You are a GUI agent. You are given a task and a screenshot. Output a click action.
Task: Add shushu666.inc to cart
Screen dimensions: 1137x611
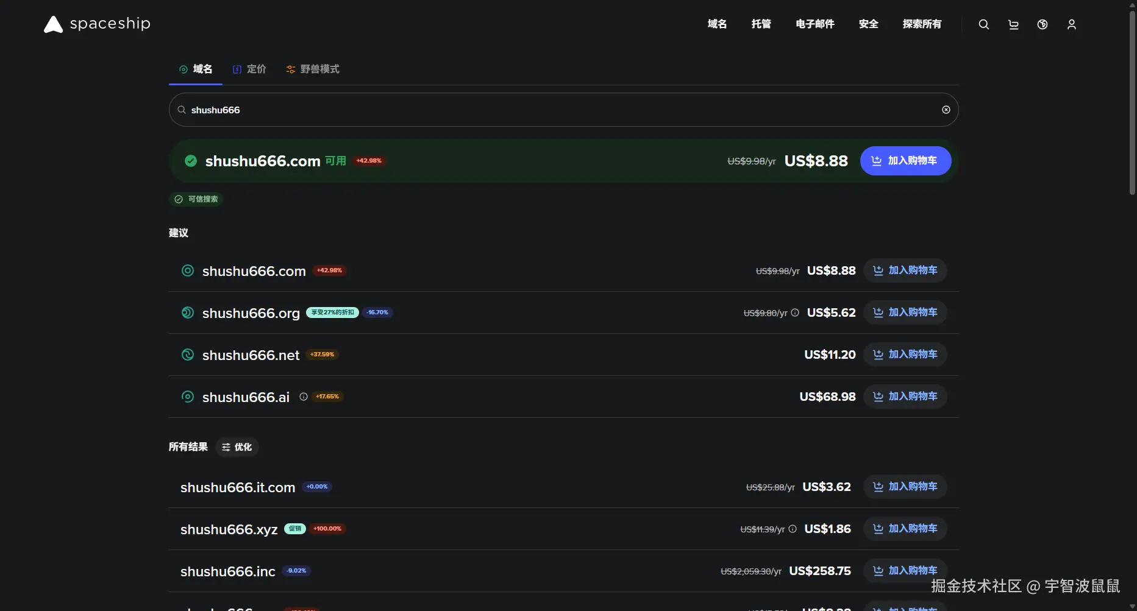[x=905, y=571]
